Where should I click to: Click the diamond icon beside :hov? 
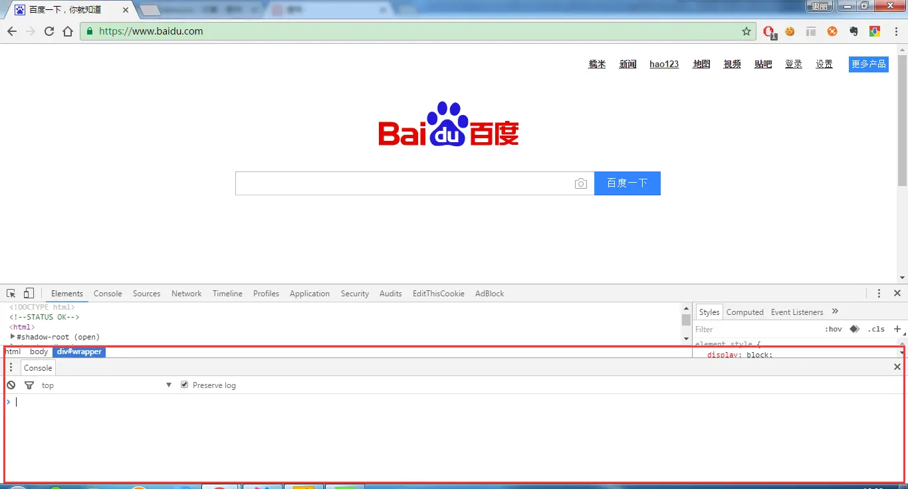point(855,329)
